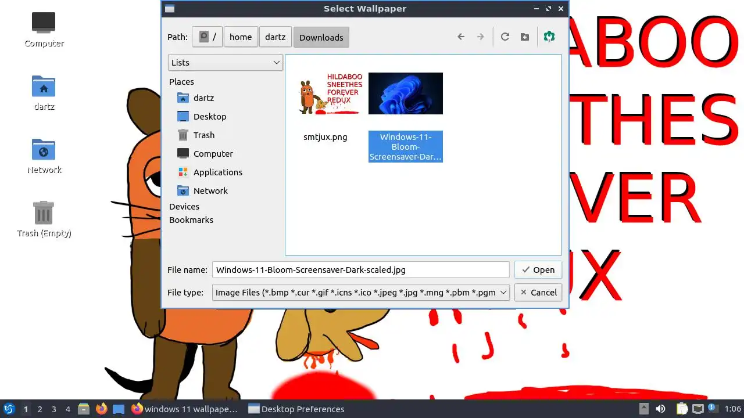Go forward in the file dialog history
The width and height of the screenshot is (744, 418).
click(x=481, y=37)
